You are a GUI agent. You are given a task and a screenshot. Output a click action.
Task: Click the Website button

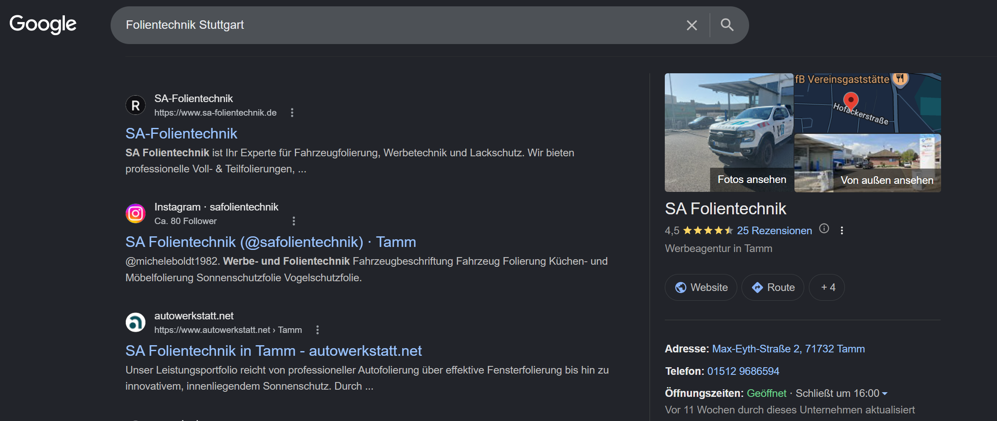click(701, 287)
